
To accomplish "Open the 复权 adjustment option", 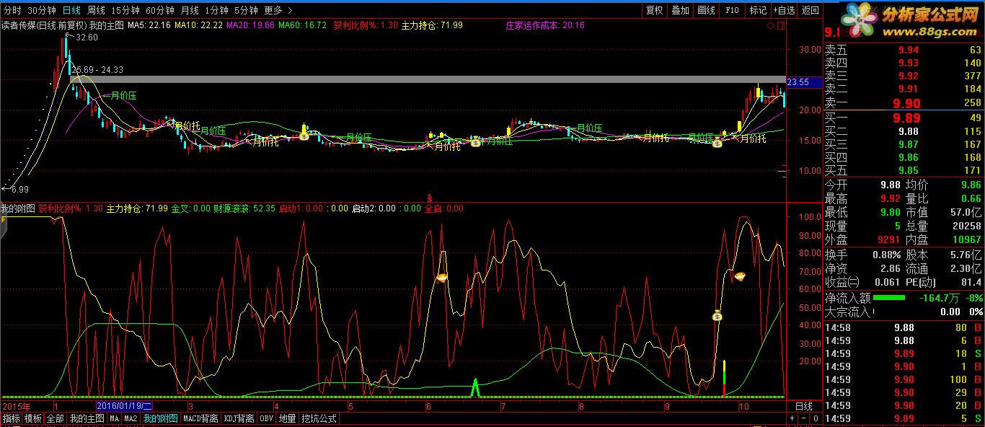I will [x=654, y=10].
